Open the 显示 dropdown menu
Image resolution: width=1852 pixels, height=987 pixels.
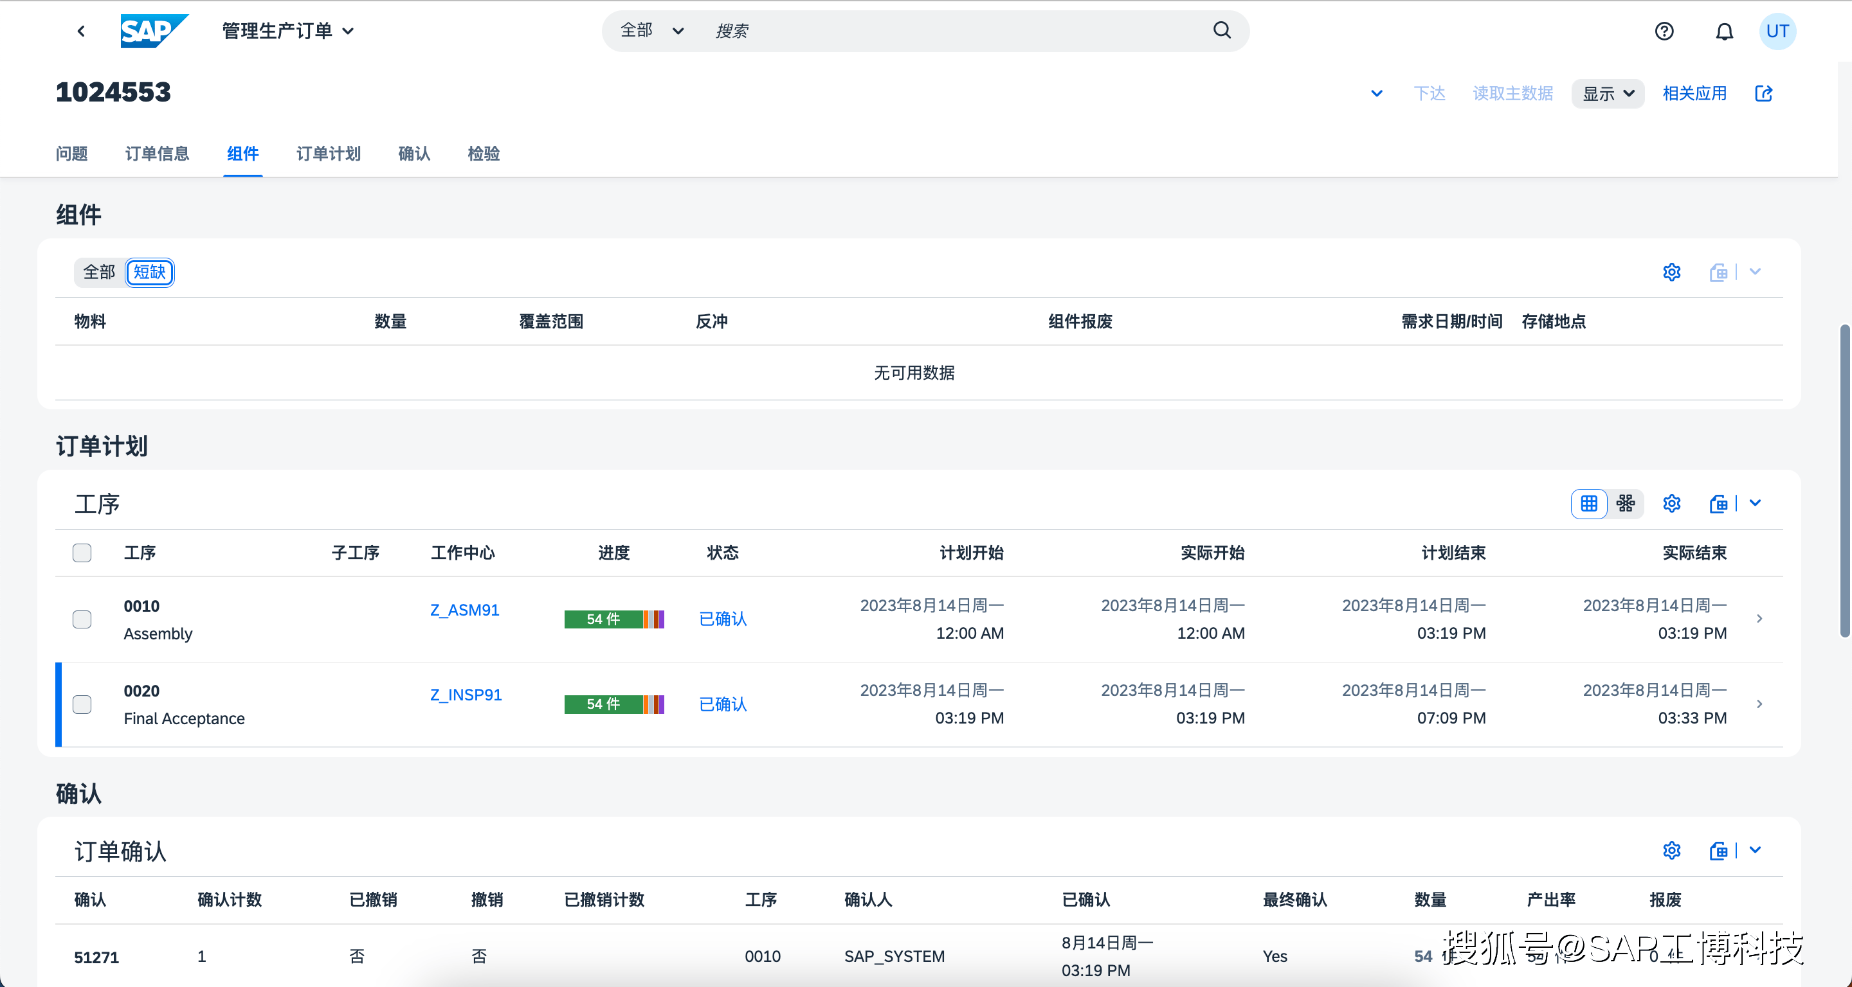click(x=1608, y=93)
